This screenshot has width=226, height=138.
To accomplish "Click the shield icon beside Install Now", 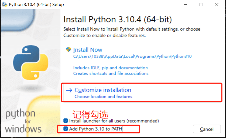I will pyautogui.click(x=69, y=50).
